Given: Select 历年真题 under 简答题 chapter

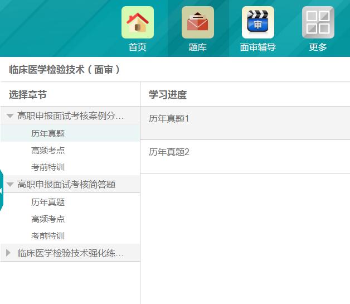Looking at the screenshot, I should tap(48, 202).
